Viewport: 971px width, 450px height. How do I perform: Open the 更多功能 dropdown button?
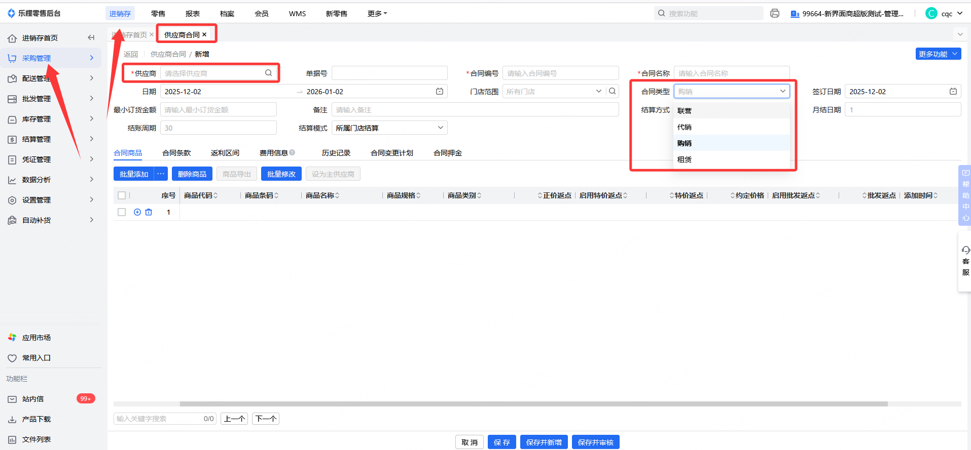pos(938,54)
